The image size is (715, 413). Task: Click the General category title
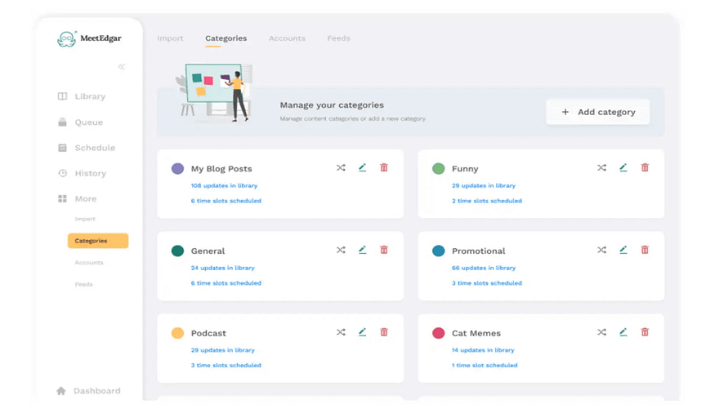pos(208,251)
